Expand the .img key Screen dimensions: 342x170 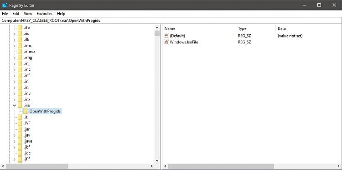tap(15, 58)
